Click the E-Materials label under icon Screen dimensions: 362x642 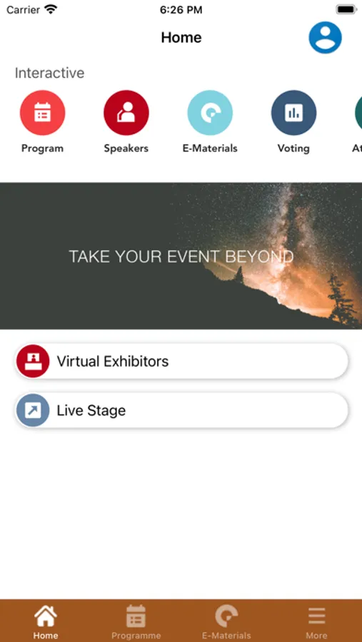click(210, 148)
